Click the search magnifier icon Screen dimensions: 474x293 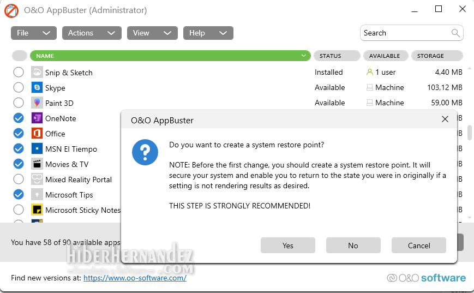(x=455, y=33)
